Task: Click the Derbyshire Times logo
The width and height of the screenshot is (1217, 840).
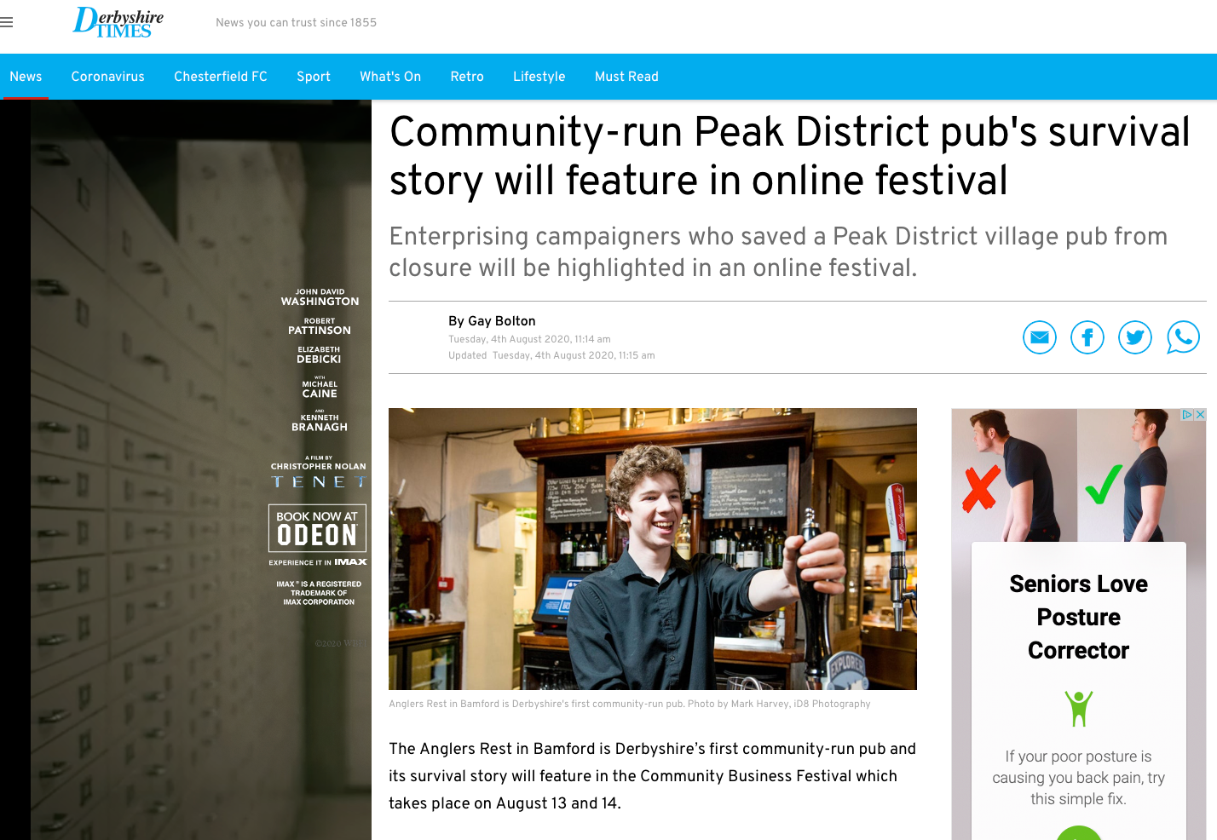Action: pos(118,23)
